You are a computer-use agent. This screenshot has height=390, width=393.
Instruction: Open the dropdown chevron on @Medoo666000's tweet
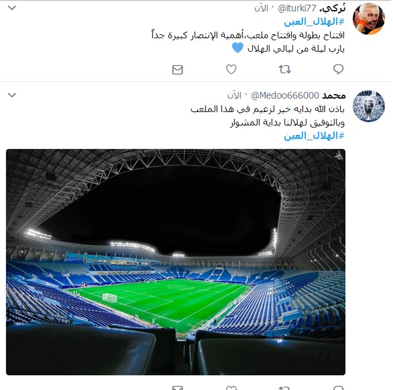[12, 95]
